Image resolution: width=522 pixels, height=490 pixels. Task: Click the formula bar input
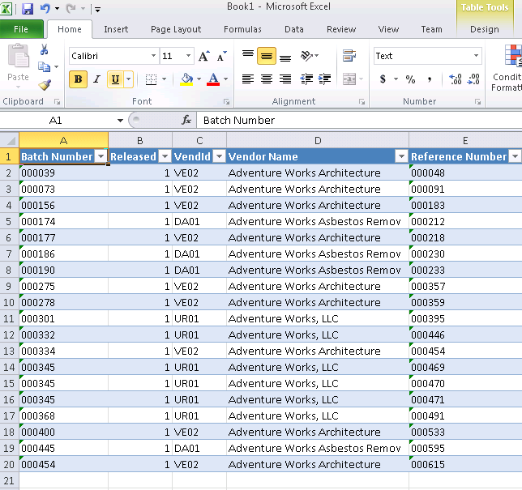360,120
